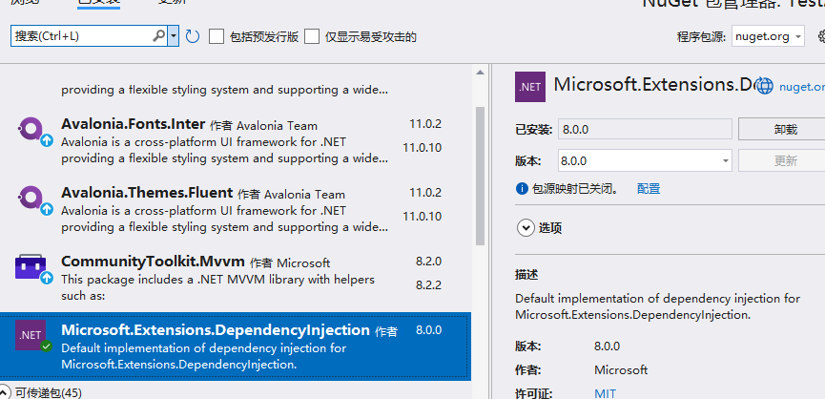Click the Avalonia.Themes.Fluent package icon
The image size is (825, 399).
click(31, 200)
